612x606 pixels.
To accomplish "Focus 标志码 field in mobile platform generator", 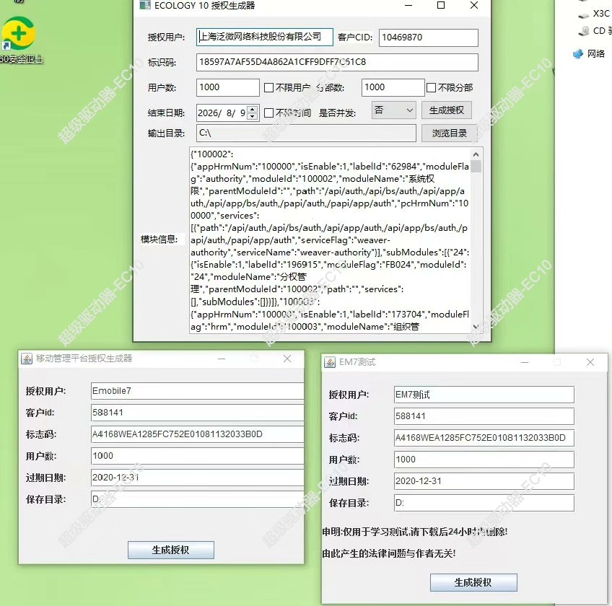I will pyautogui.click(x=197, y=434).
